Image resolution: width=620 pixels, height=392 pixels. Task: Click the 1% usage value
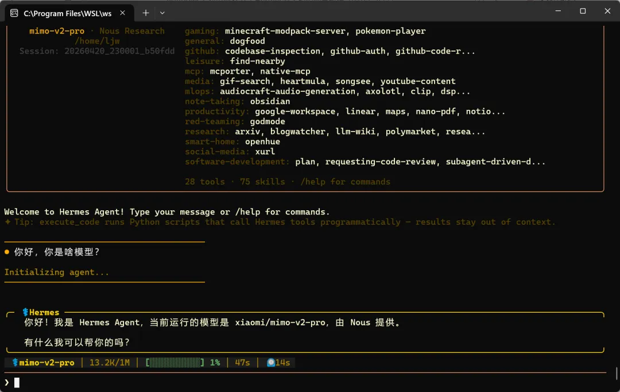[215, 363]
